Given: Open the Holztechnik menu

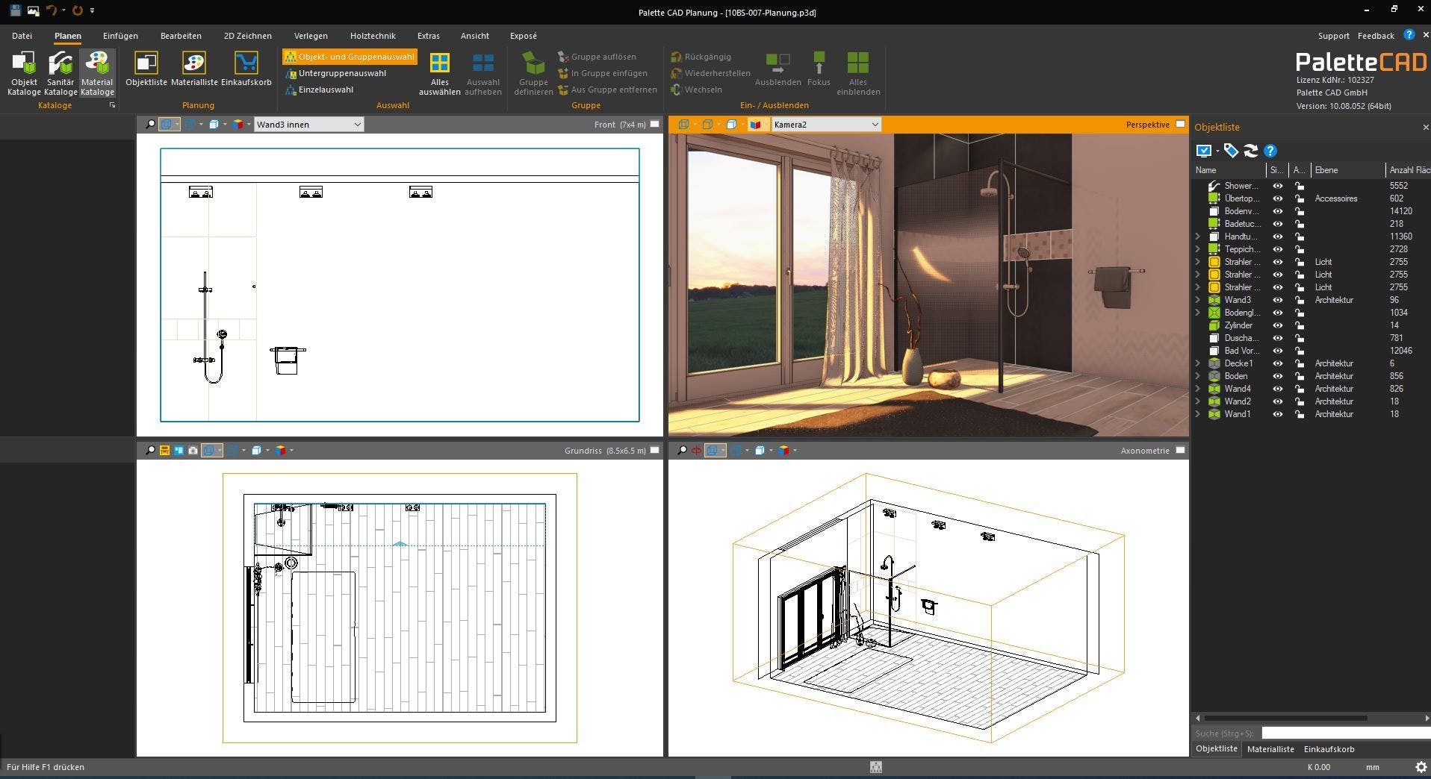Looking at the screenshot, I should pos(373,36).
